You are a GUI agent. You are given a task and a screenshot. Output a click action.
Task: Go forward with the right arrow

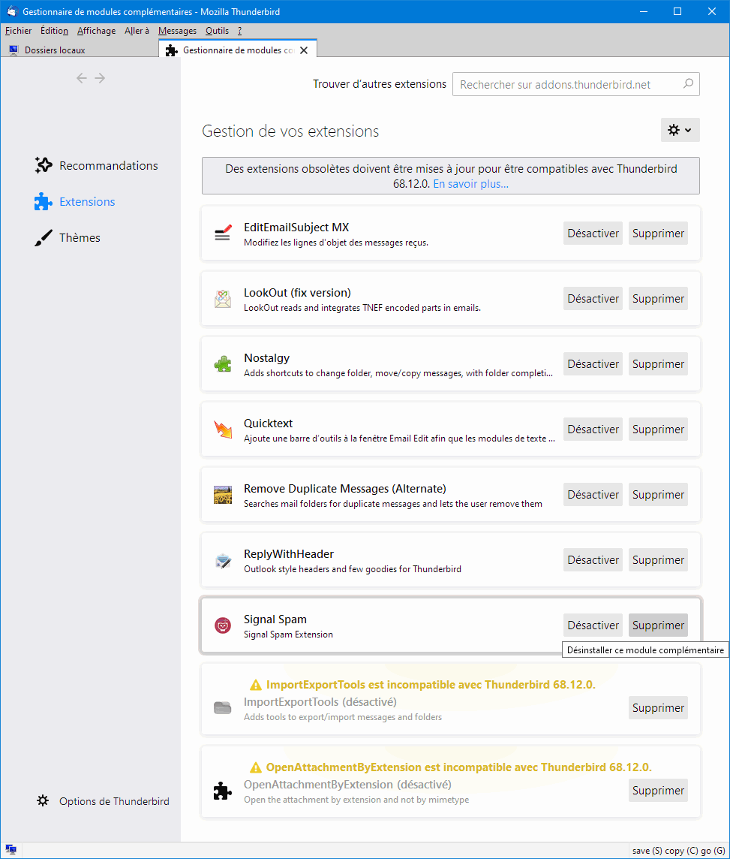(100, 78)
